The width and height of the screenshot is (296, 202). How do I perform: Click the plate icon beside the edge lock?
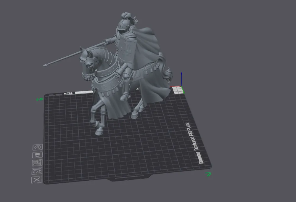click(x=68, y=93)
